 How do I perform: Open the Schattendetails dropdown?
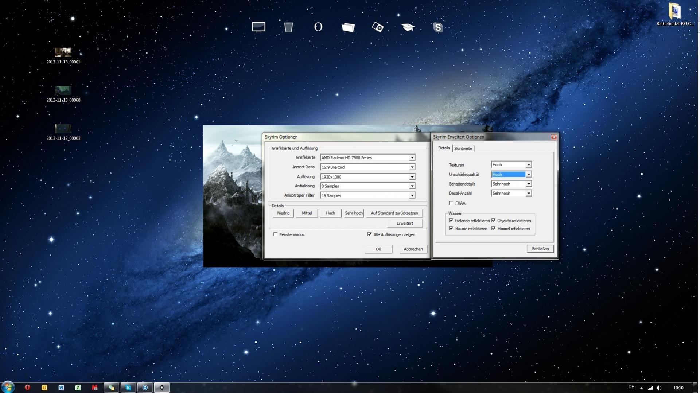511,184
